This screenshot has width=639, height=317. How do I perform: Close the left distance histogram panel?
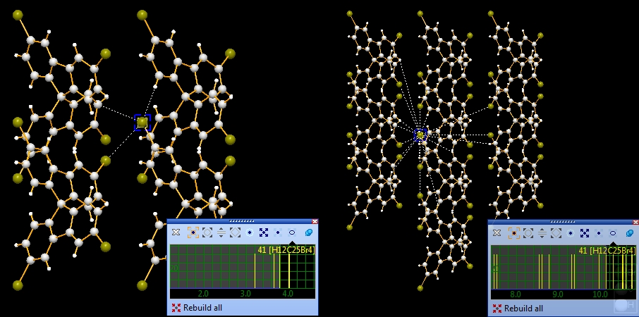315,221
